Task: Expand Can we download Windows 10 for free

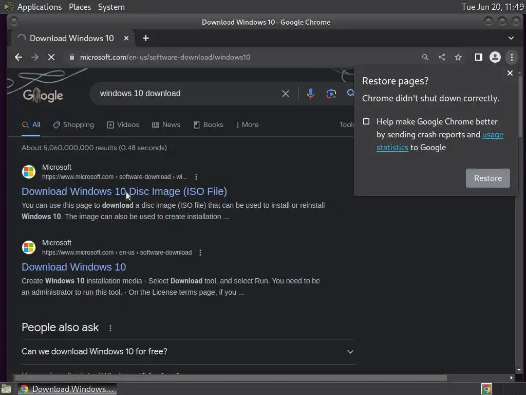Action: coord(188,352)
